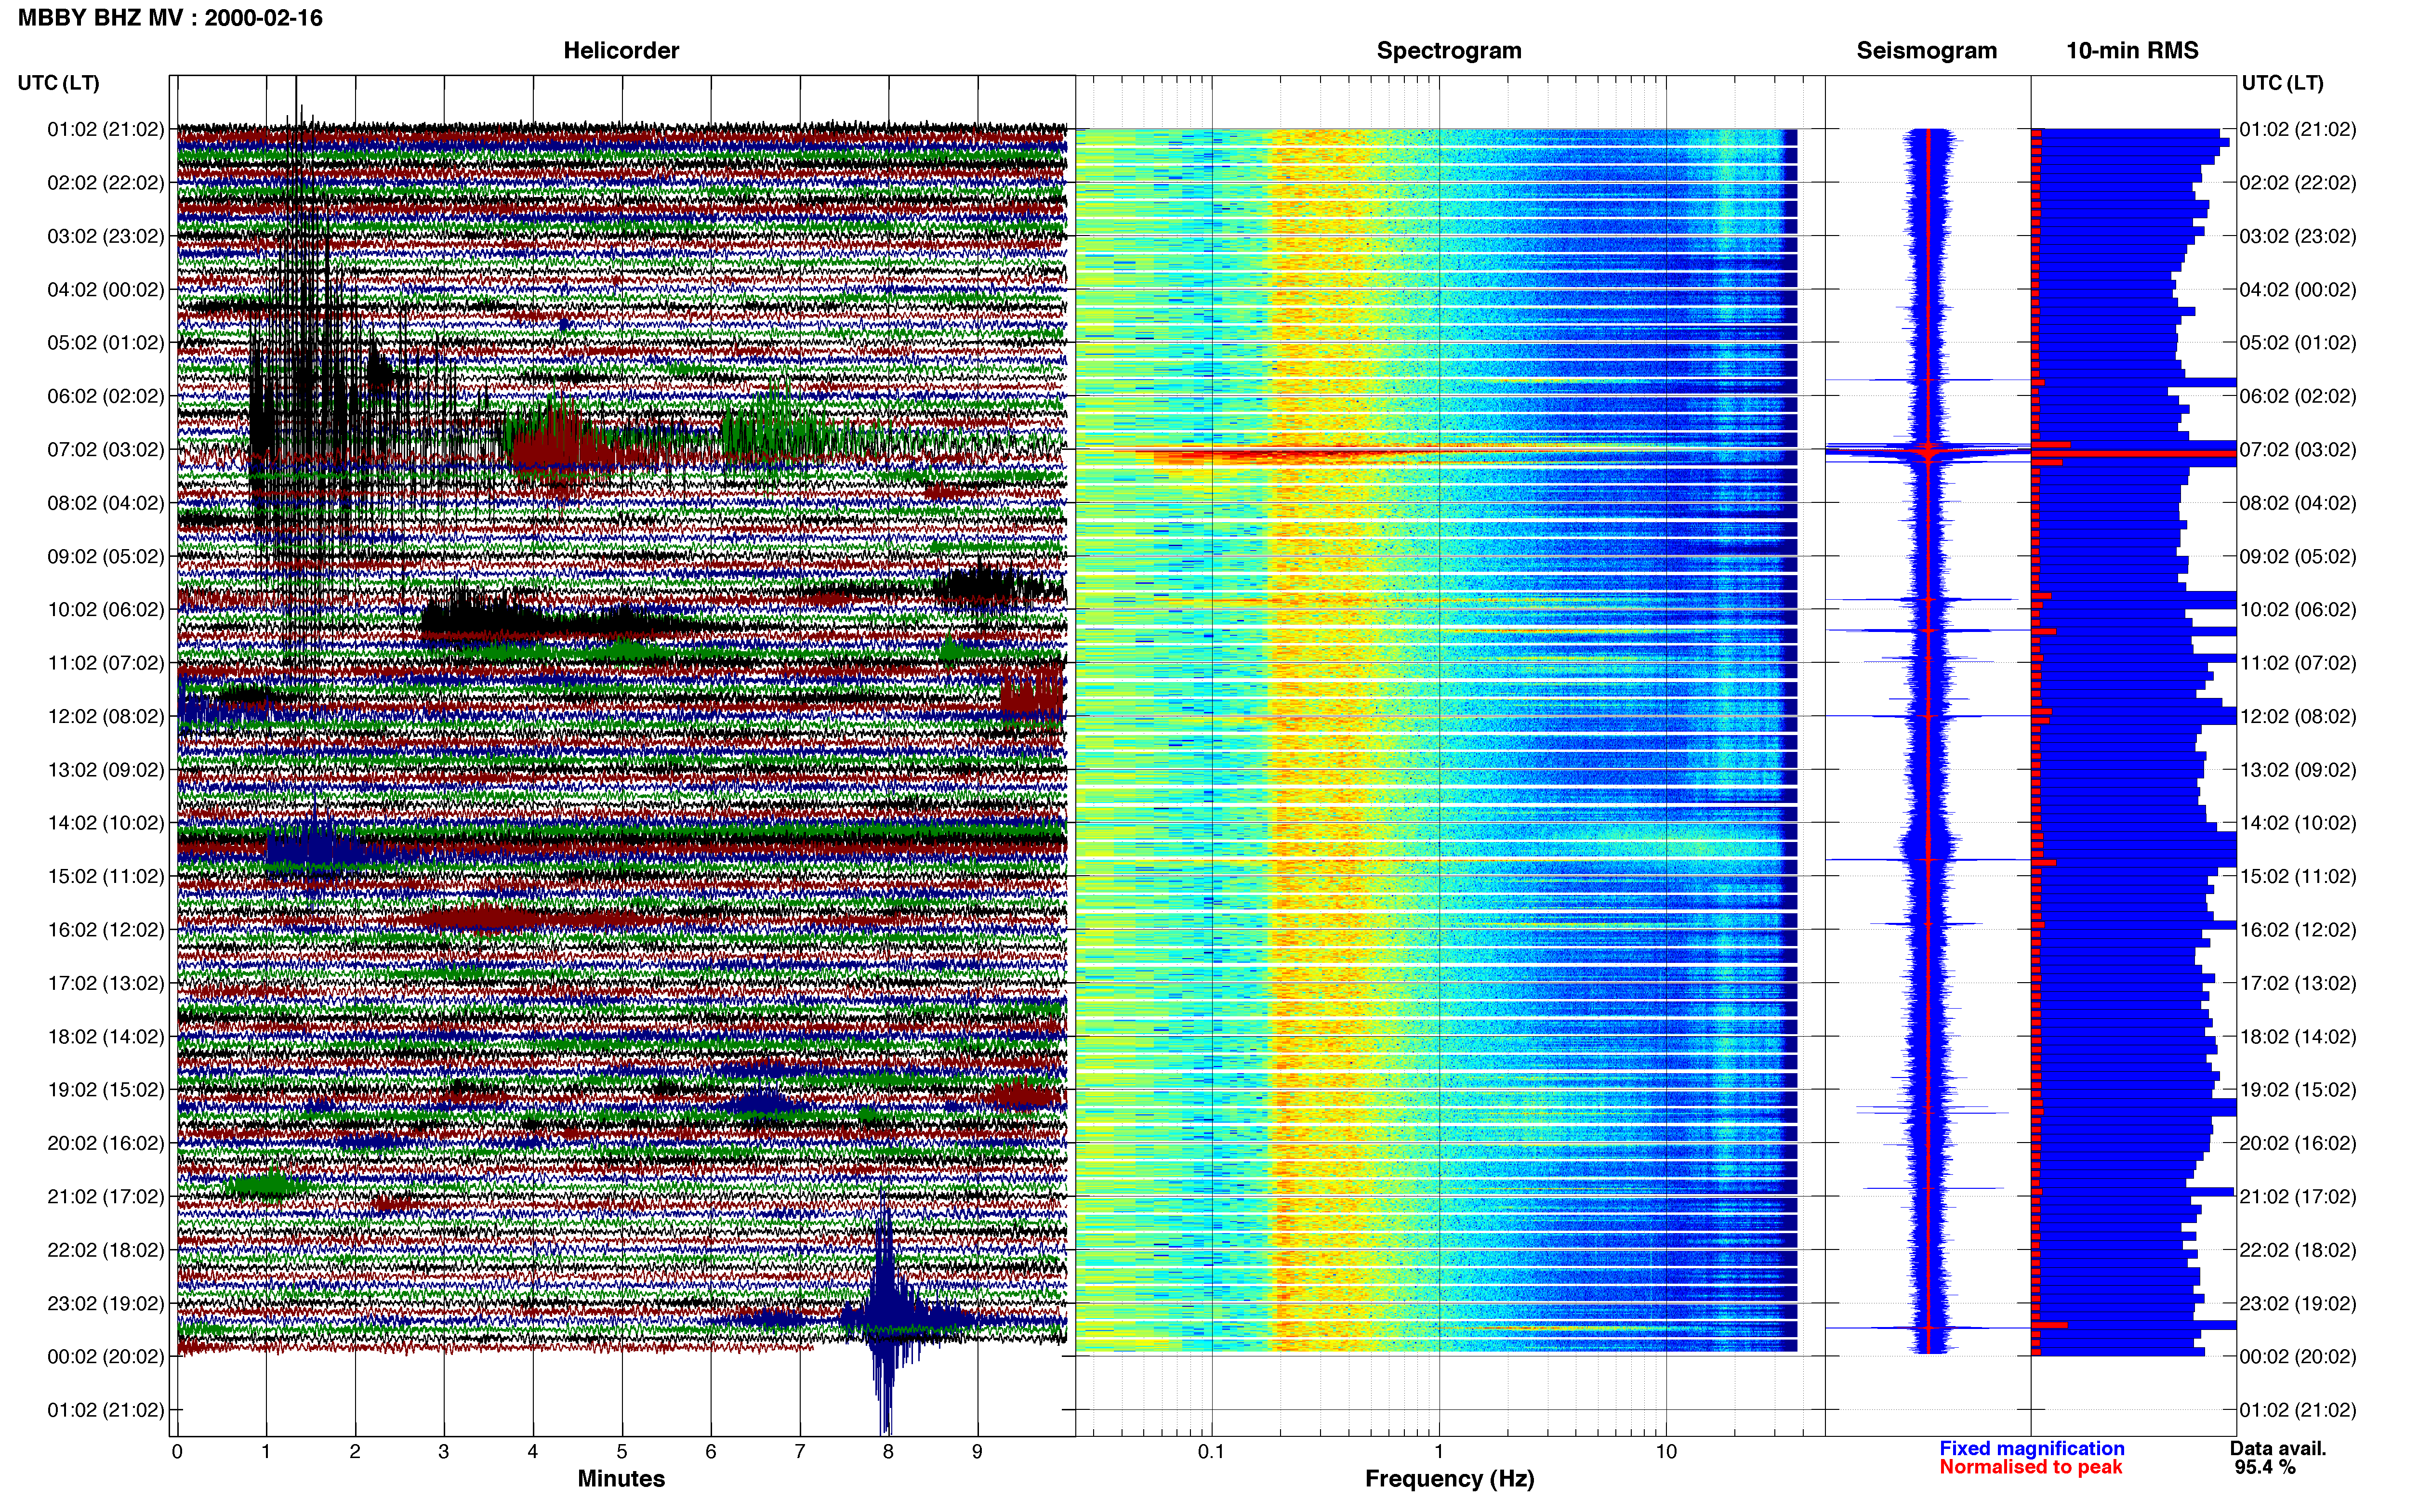Click the 10-min RMS panel heading
This screenshot has height=1512, width=2418.
(2132, 50)
